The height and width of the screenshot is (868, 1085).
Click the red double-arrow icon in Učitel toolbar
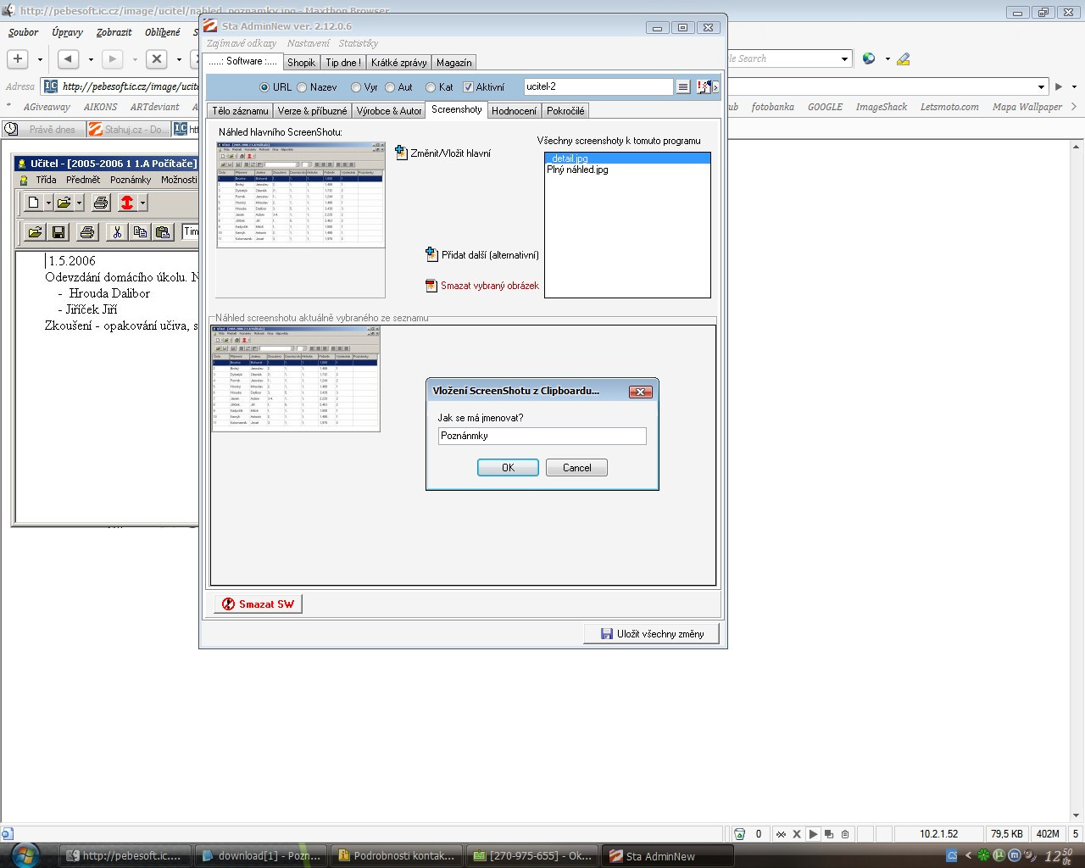[x=127, y=203]
